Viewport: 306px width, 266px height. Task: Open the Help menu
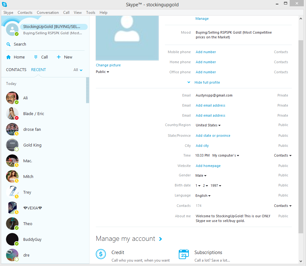point(103,13)
